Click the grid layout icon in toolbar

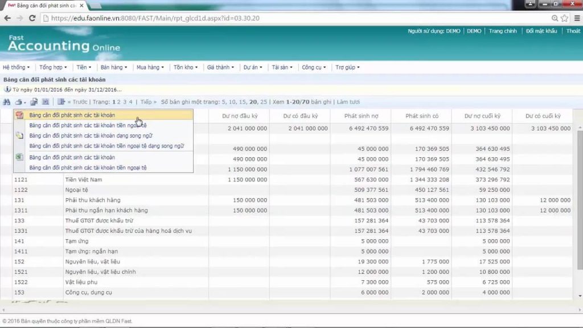tap(46, 102)
